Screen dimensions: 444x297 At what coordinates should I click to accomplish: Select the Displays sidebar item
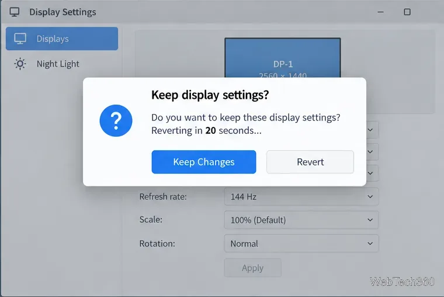pyautogui.click(x=62, y=39)
